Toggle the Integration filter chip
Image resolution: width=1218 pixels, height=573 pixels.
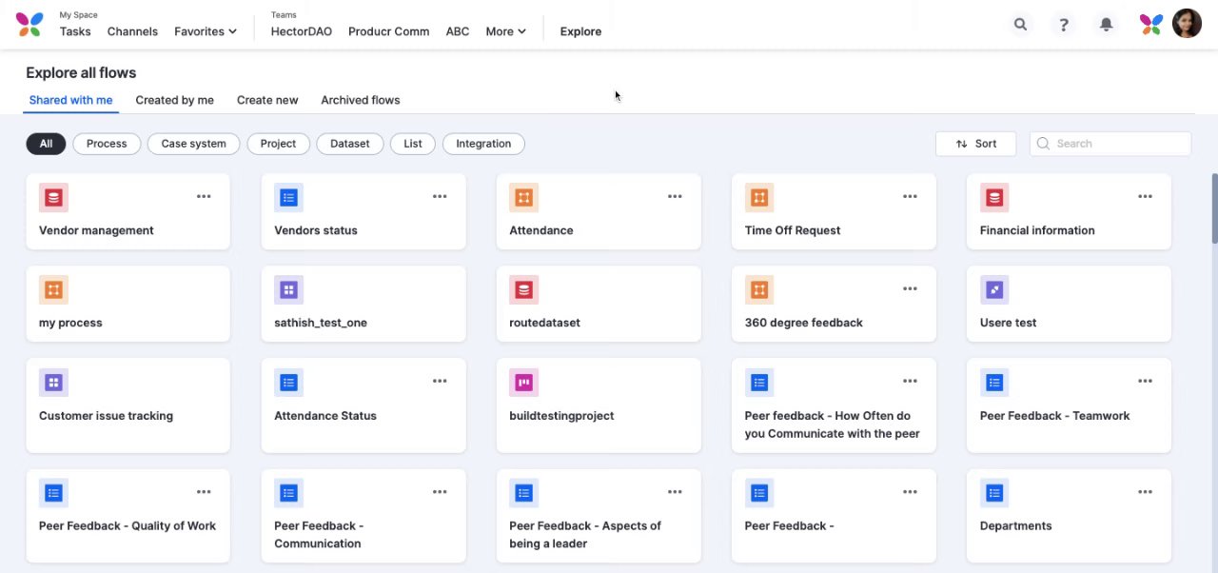[x=483, y=144]
